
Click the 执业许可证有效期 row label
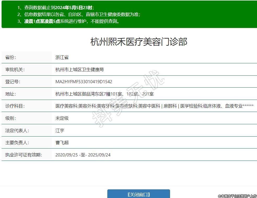[x=24, y=155]
